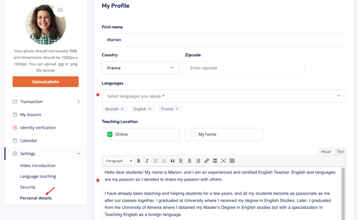The image size is (358, 220).
Task: Open the Video introduction settings link
Action: coord(38,165)
